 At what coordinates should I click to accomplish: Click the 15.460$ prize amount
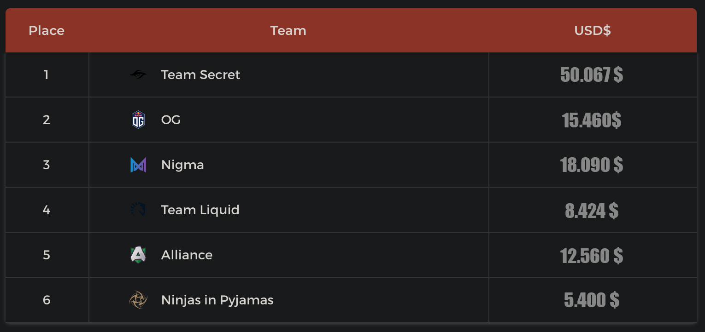(592, 120)
